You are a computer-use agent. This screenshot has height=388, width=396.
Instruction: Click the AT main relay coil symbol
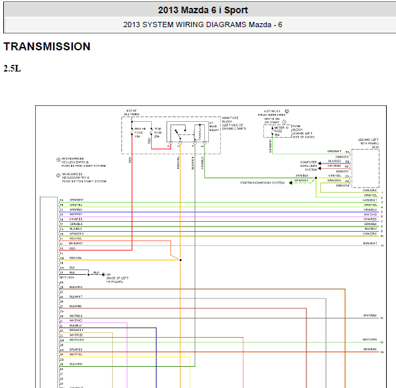point(200,132)
